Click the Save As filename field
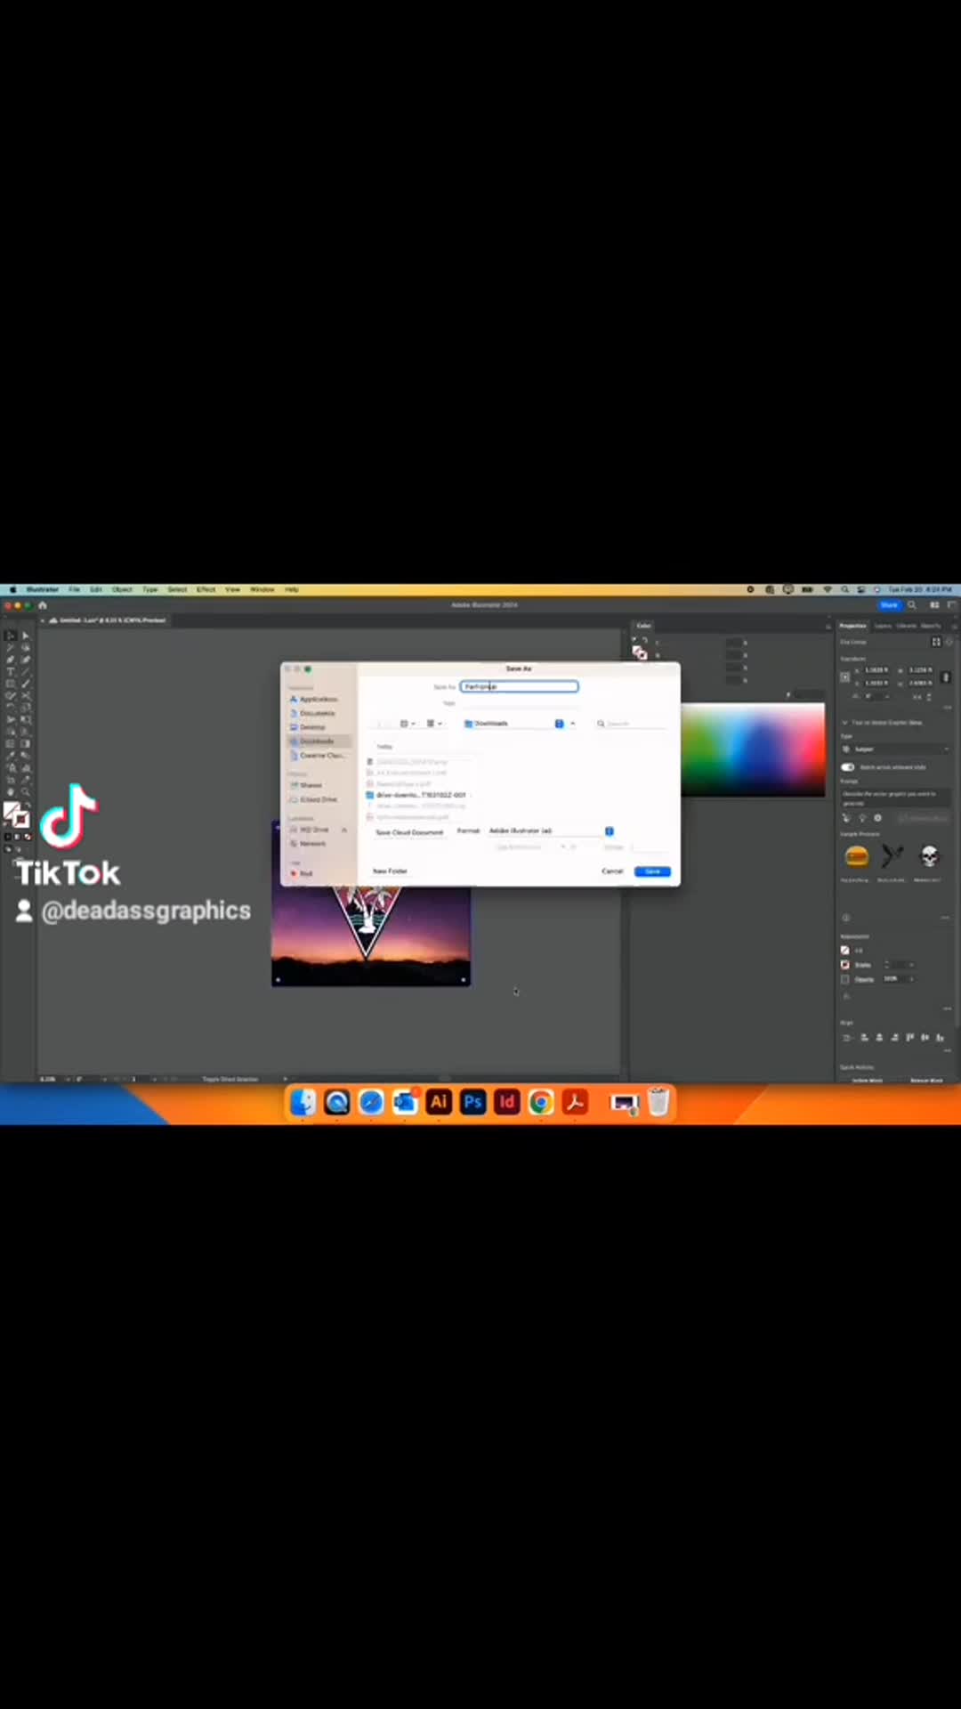961x1709 pixels. pyautogui.click(x=520, y=686)
